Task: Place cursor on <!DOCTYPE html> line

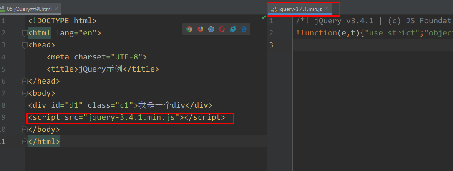Action: (x=62, y=21)
